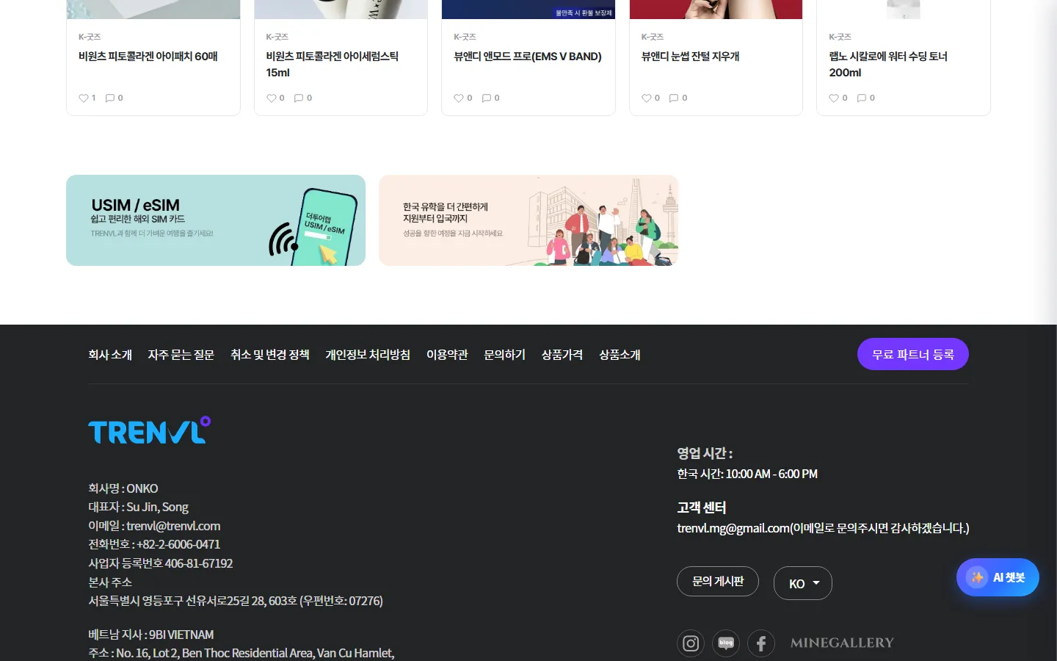The height and width of the screenshot is (661, 1057).
Task: Launch the AI 챗봇 chat widget
Action: tap(998, 577)
